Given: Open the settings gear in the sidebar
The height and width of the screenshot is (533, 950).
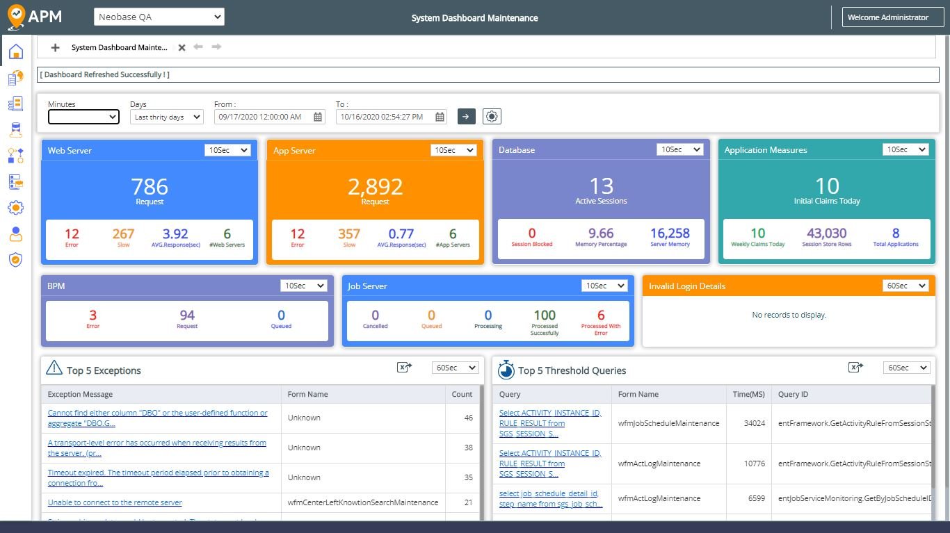Looking at the screenshot, I should pos(15,207).
